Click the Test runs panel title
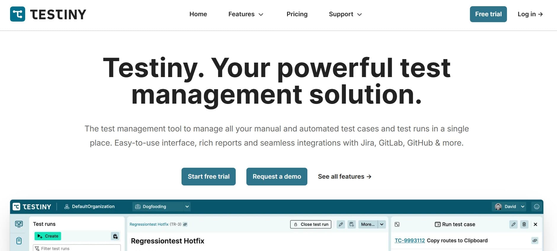The width and height of the screenshot is (557, 251). (x=44, y=224)
